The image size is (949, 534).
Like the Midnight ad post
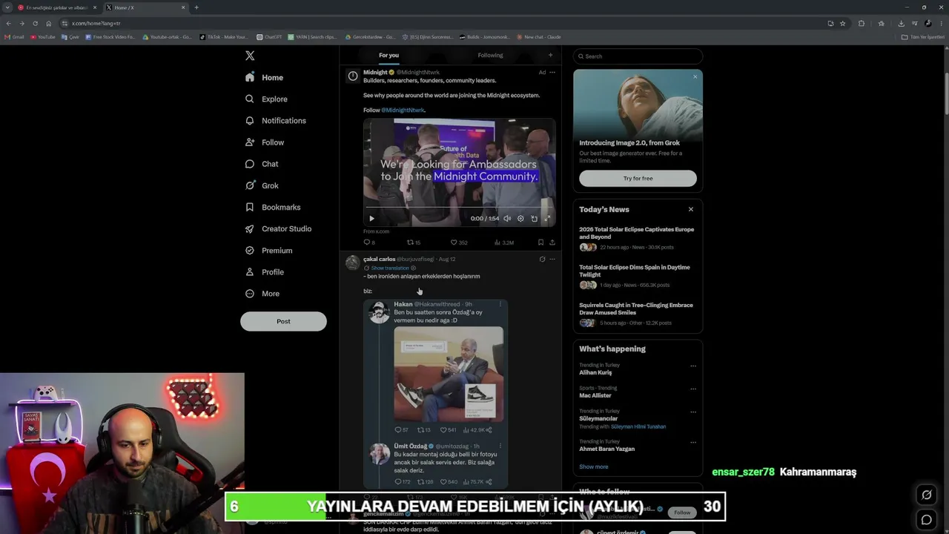click(459, 243)
